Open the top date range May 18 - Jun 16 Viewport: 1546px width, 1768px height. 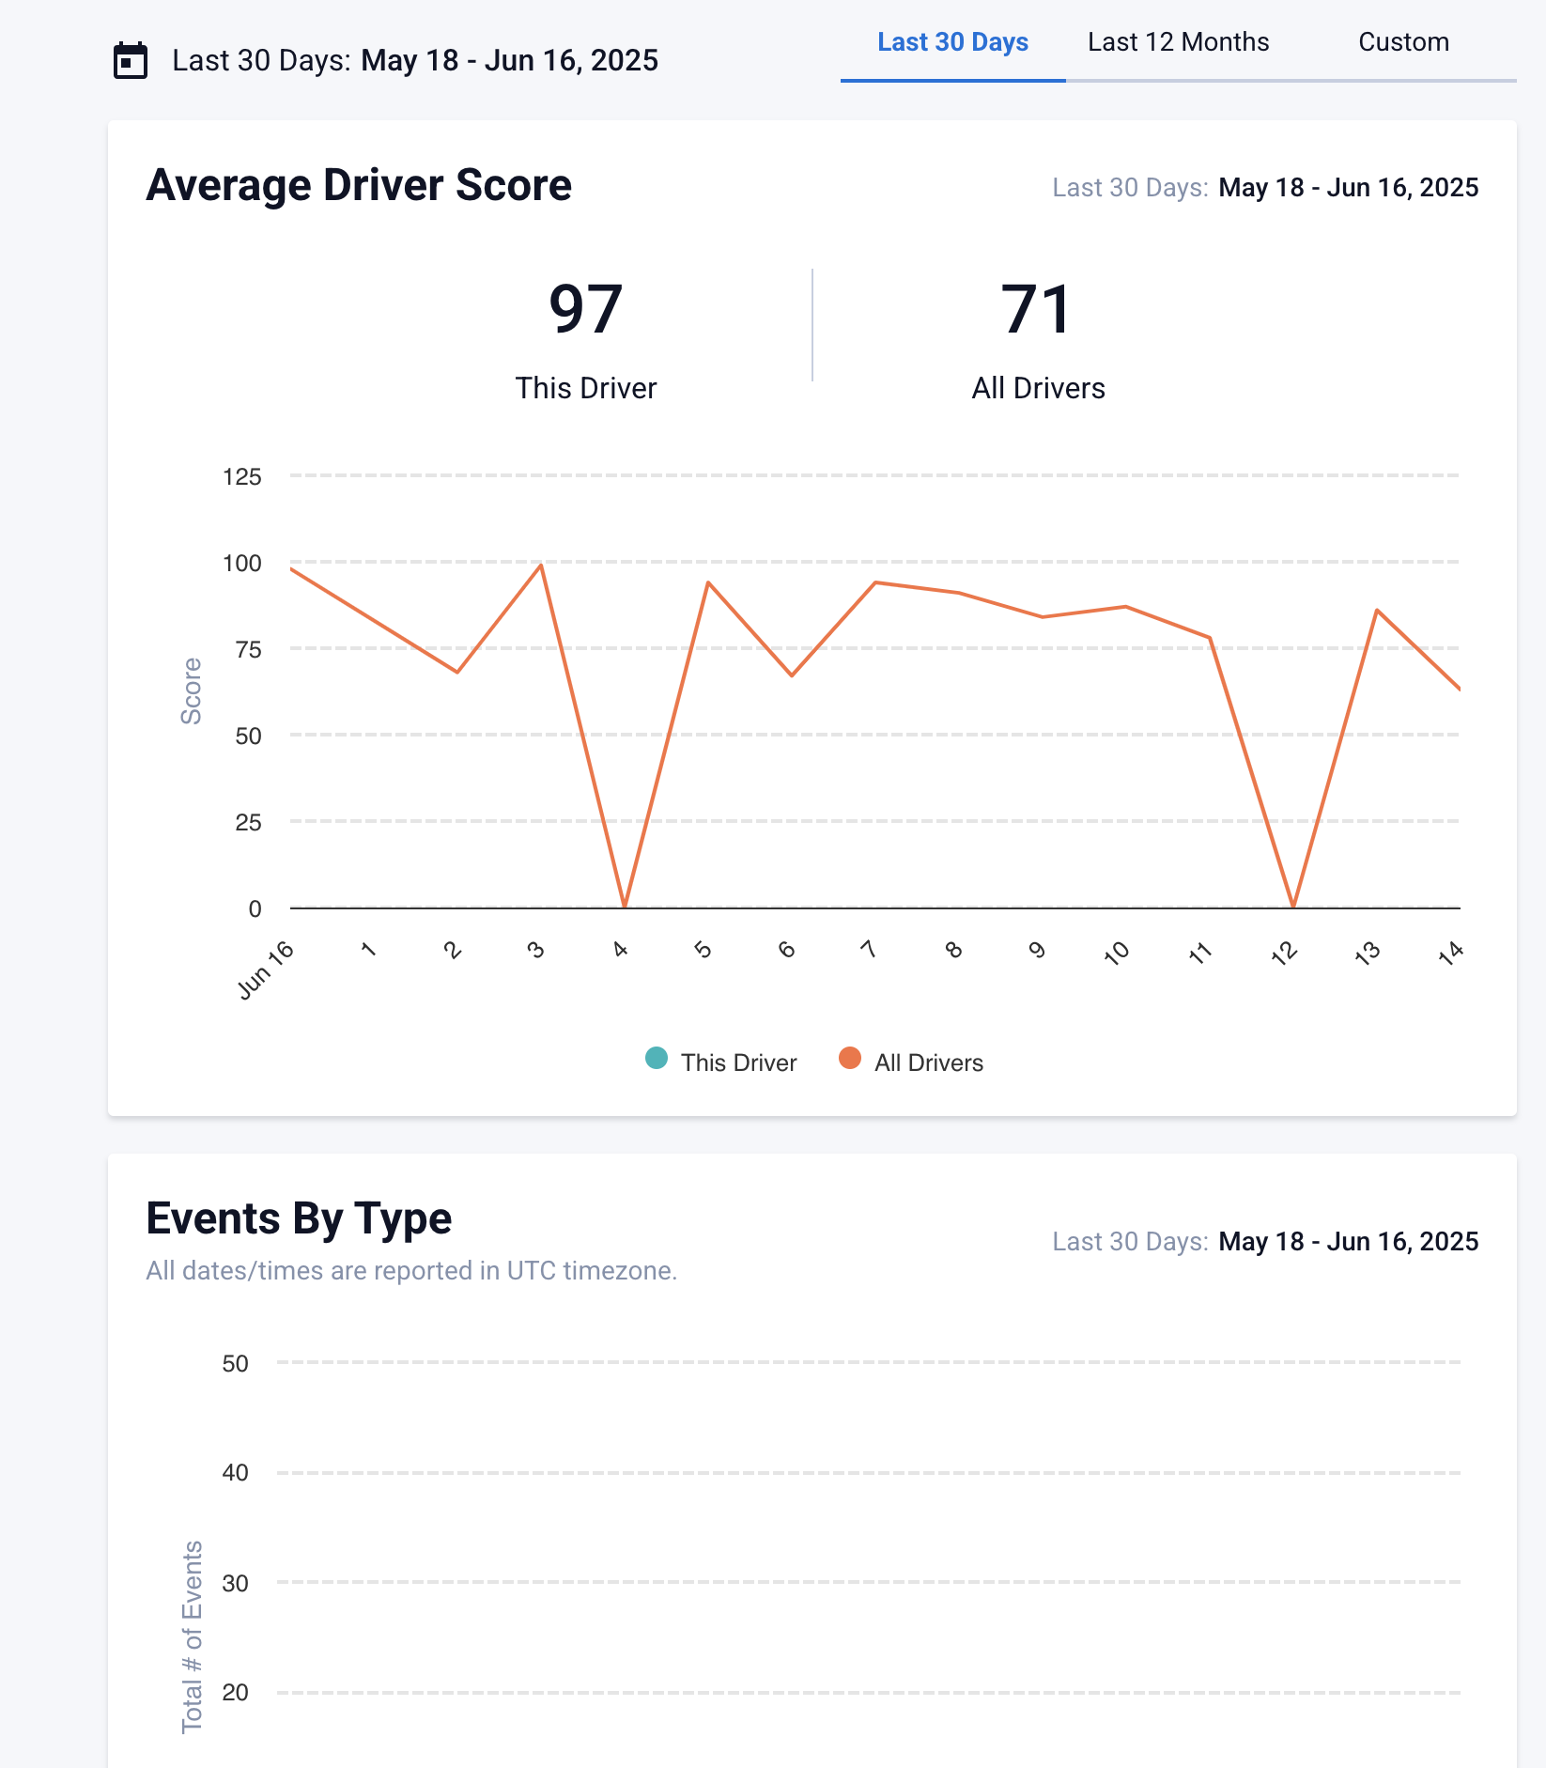(x=508, y=61)
